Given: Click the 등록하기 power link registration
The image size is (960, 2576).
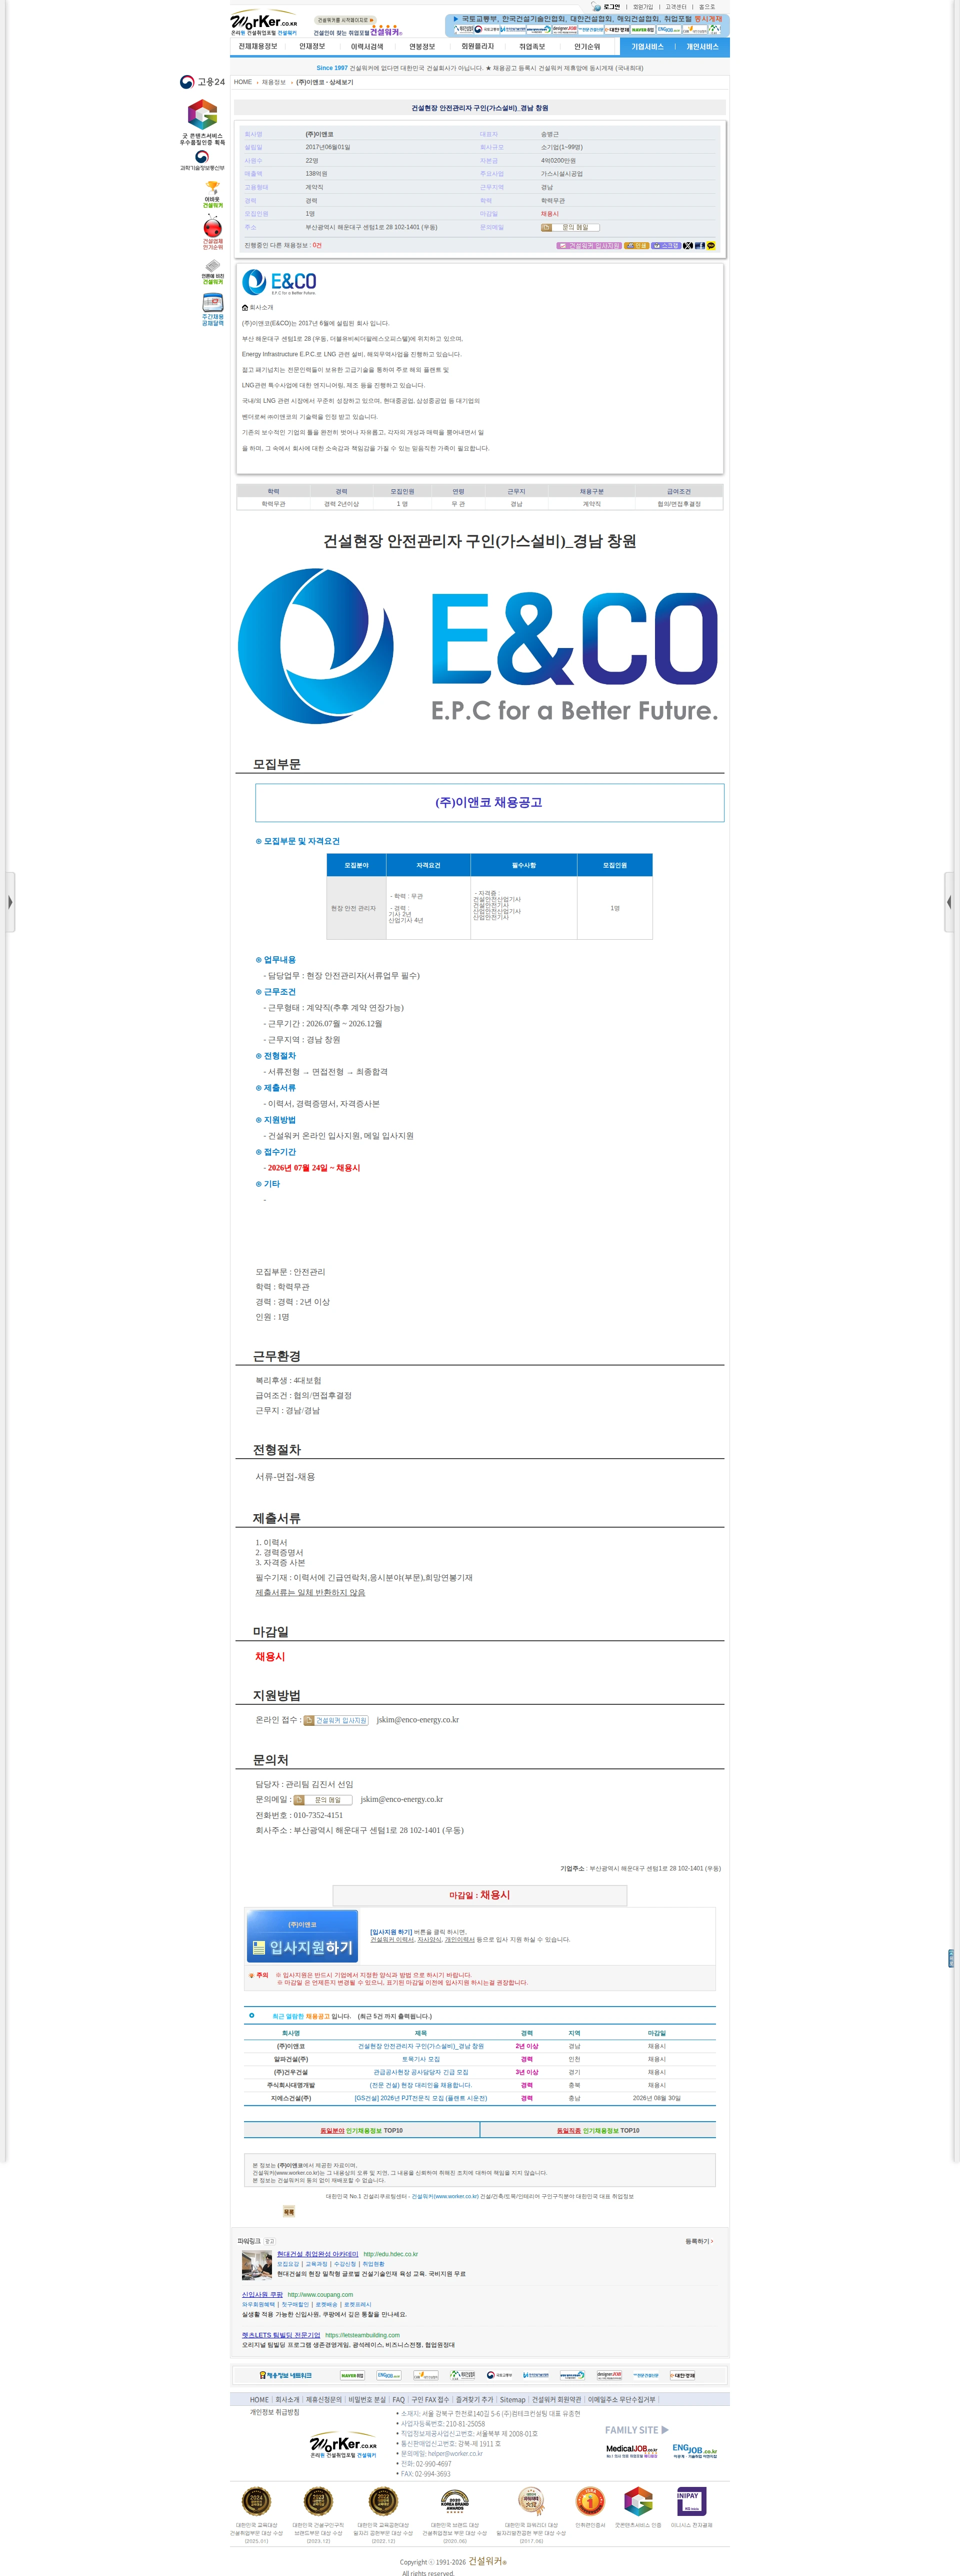Looking at the screenshot, I should pyautogui.click(x=699, y=2241).
